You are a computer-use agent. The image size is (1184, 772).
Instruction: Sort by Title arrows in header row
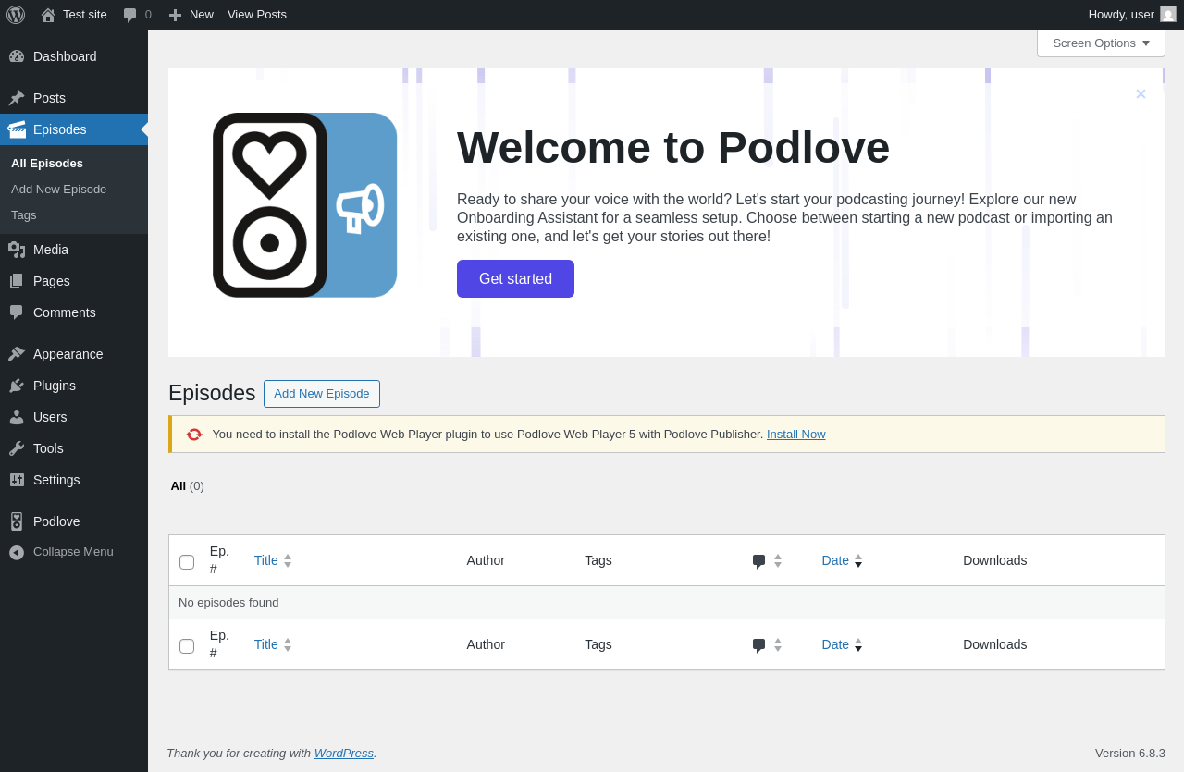coord(288,560)
